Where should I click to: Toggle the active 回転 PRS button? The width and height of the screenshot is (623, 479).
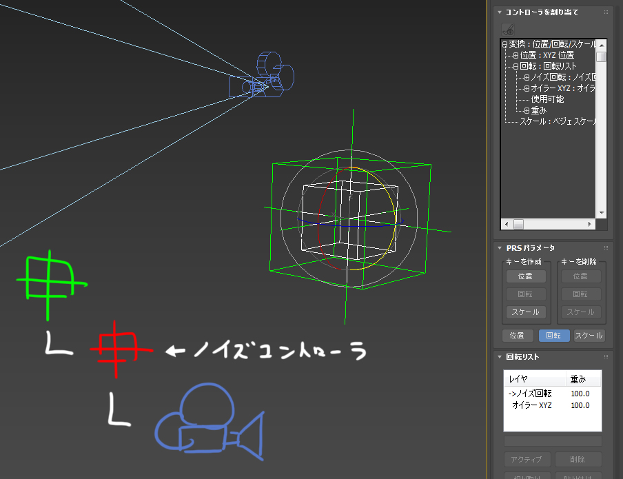click(554, 336)
